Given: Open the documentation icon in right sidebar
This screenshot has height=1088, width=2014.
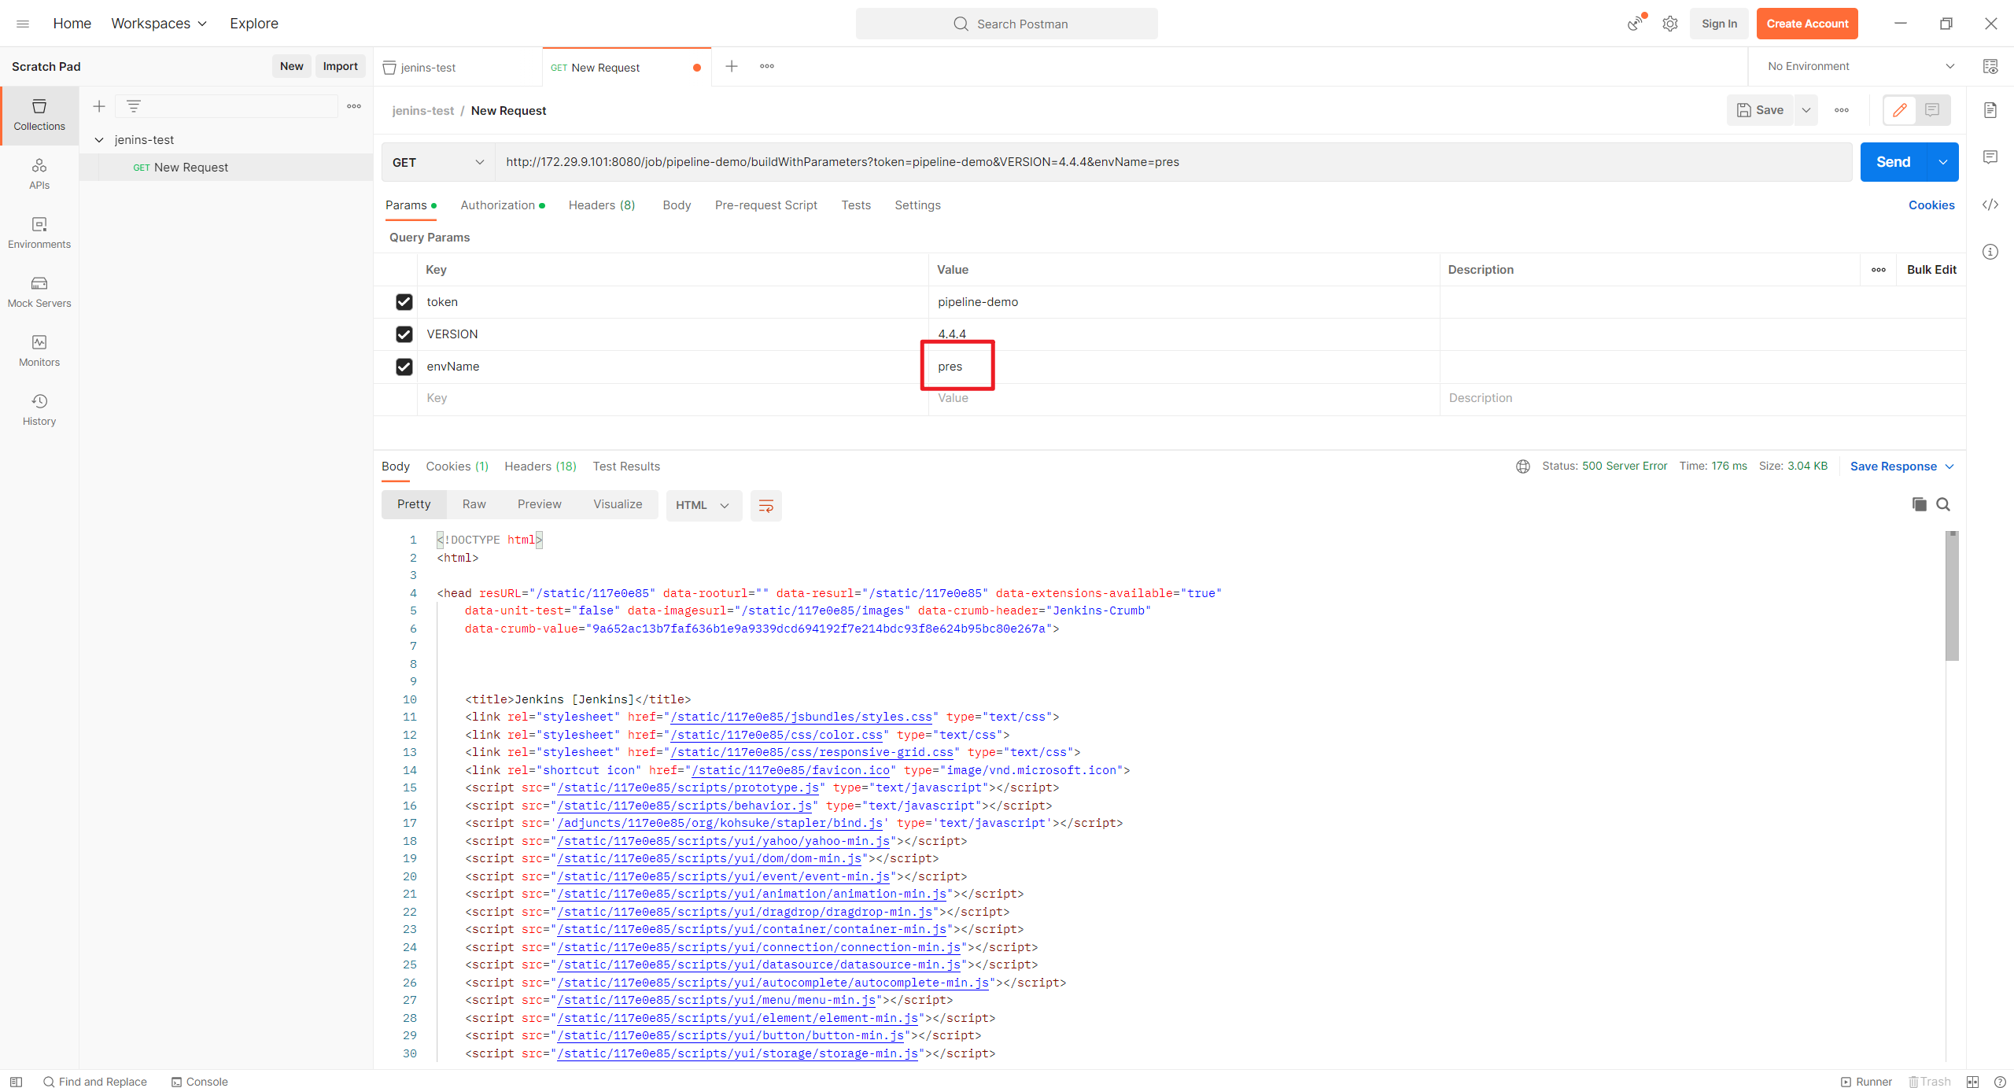Looking at the screenshot, I should click(1990, 110).
